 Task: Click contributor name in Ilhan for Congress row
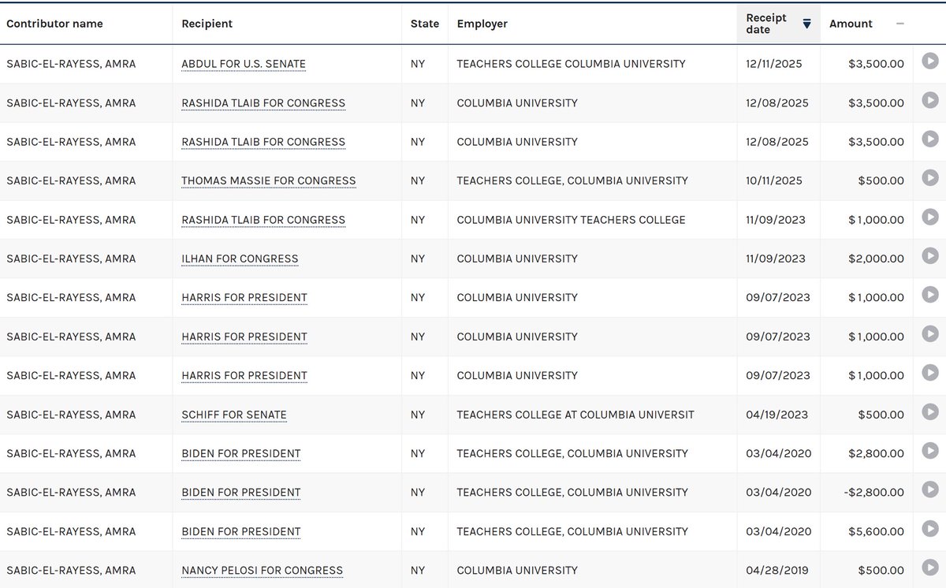point(71,259)
